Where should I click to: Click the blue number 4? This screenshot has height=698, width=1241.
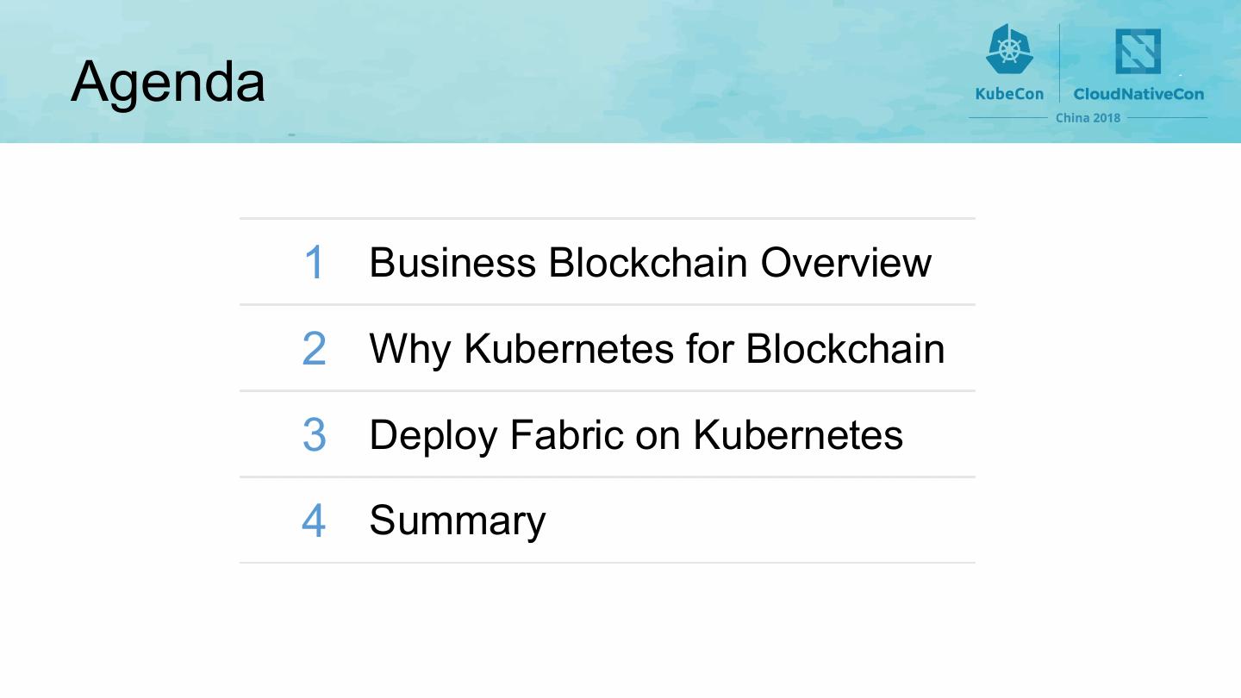click(315, 520)
